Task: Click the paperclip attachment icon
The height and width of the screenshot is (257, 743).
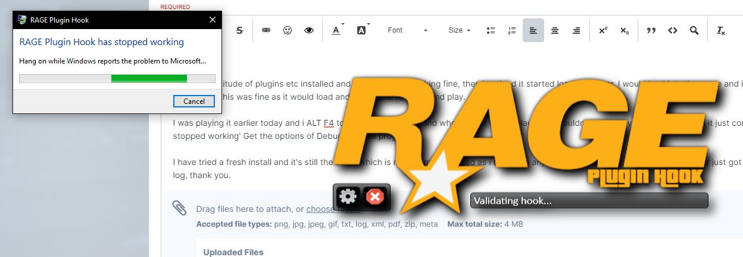Action: [x=179, y=208]
